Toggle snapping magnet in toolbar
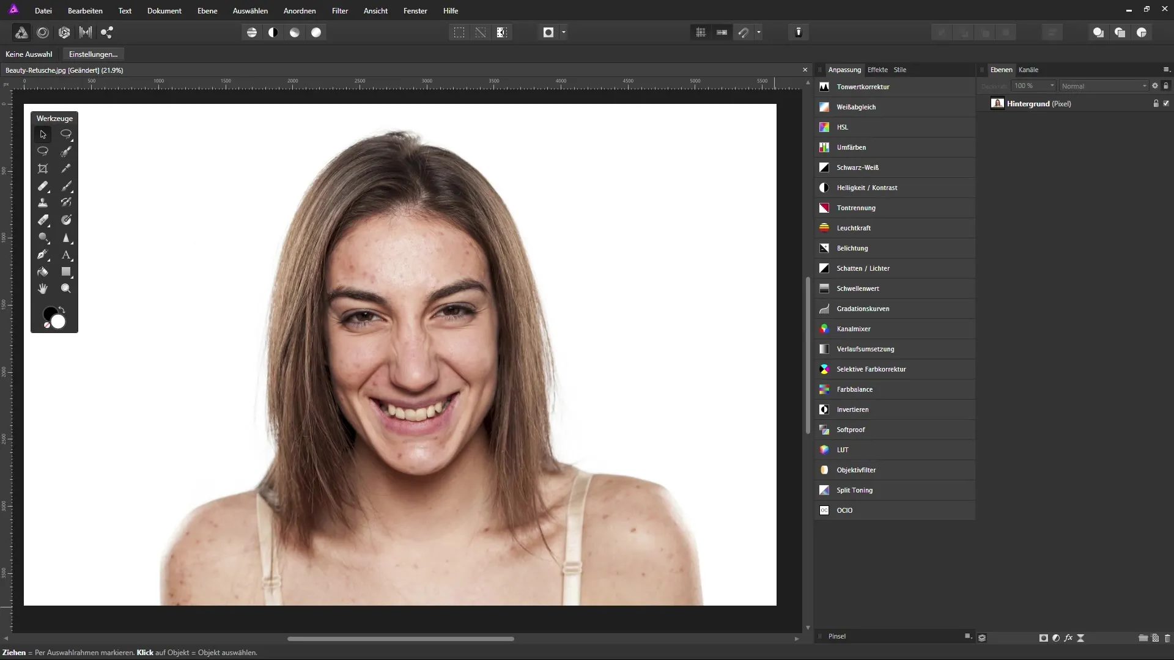1174x660 pixels. 744,32
